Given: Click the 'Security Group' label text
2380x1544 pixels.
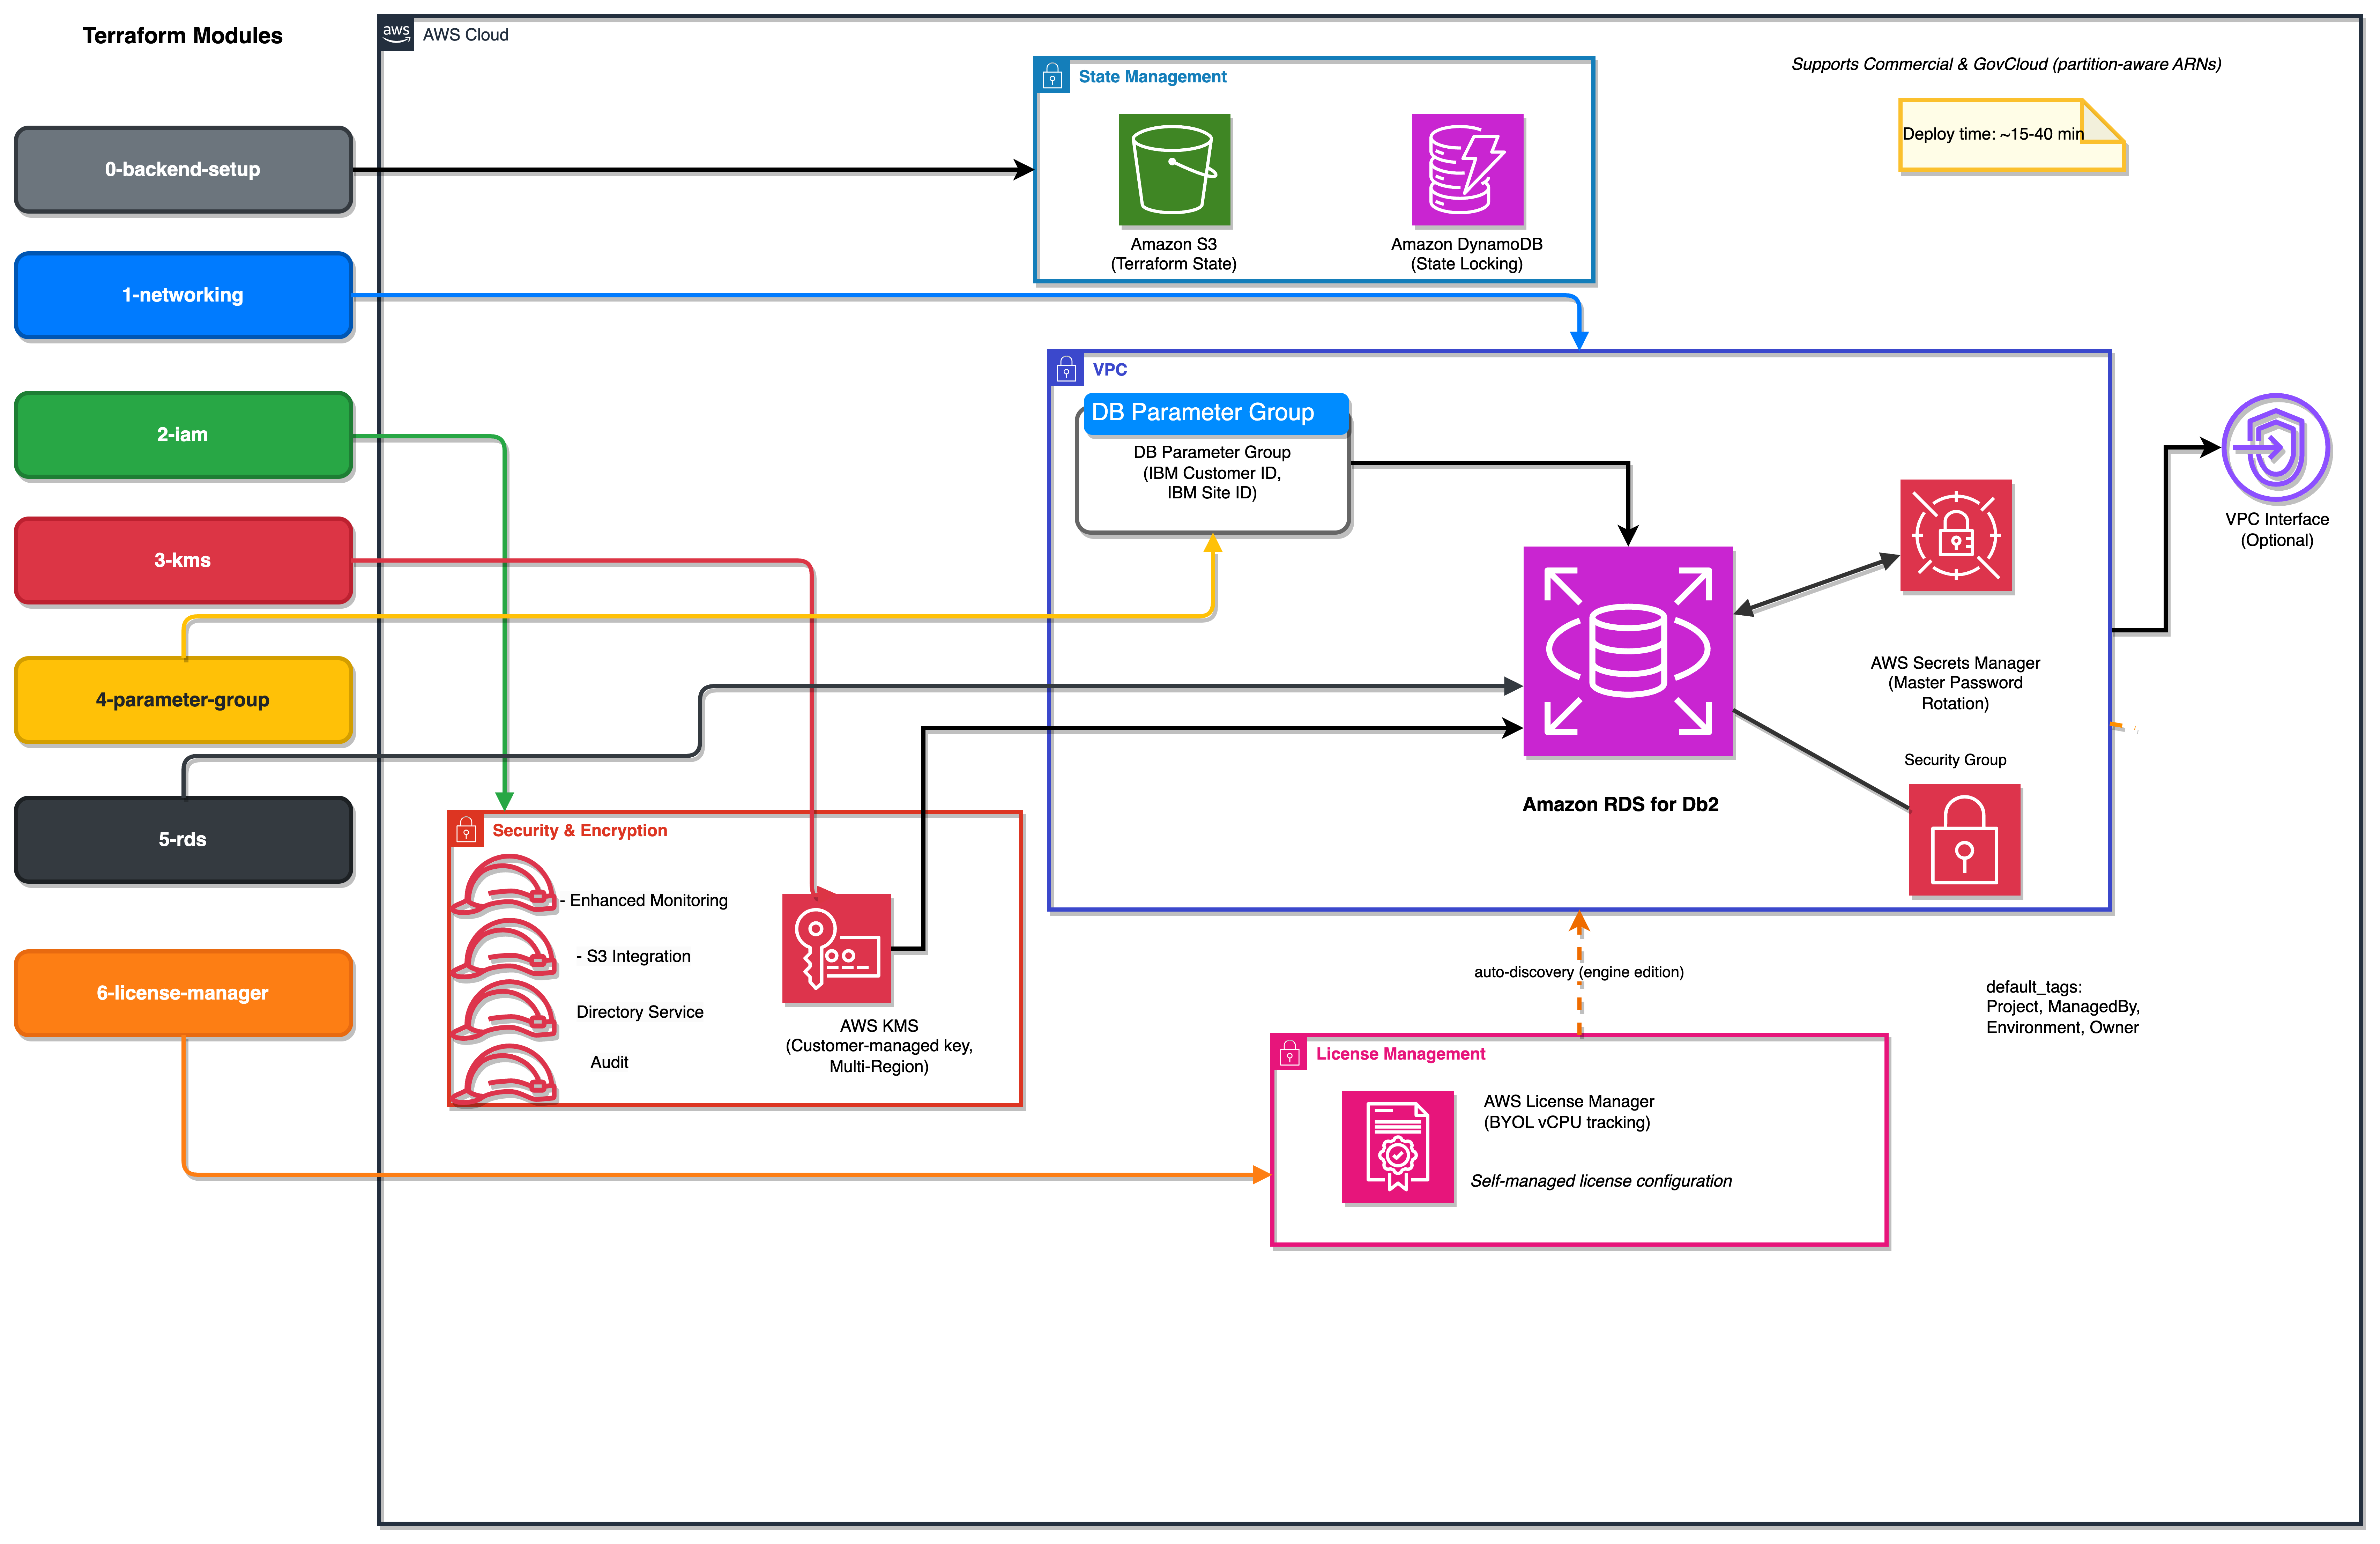Looking at the screenshot, I should point(1955,760).
